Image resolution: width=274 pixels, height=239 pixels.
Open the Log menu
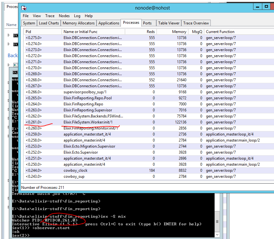click(77, 16)
